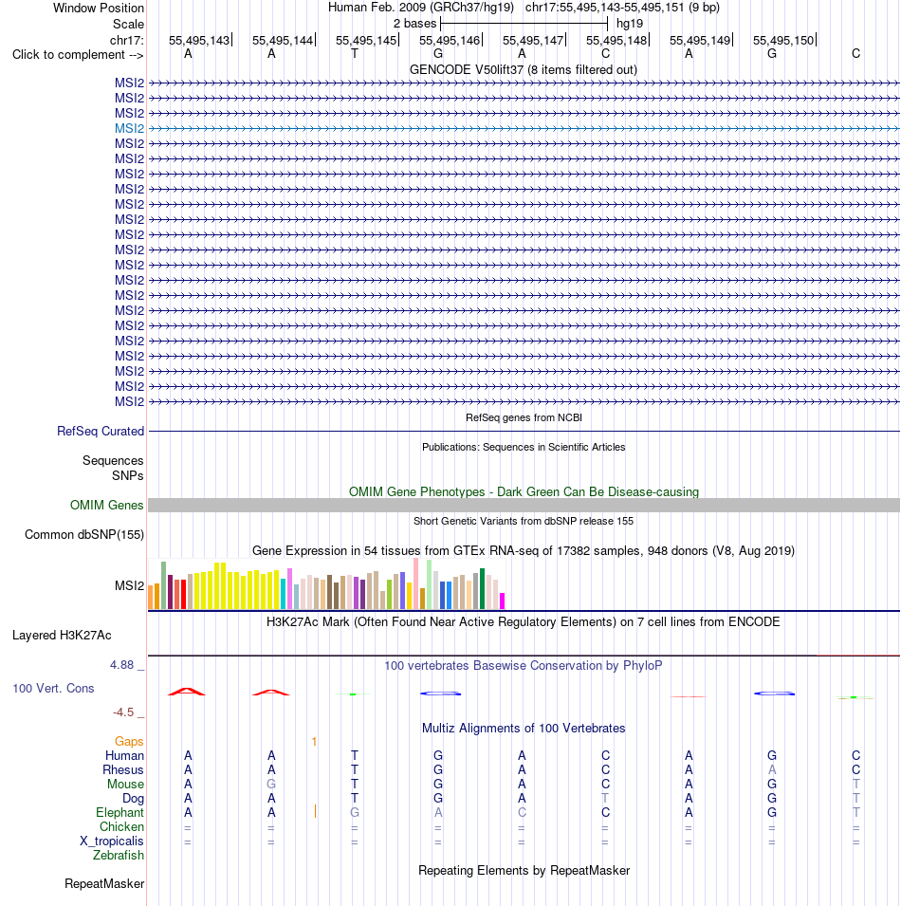Click the dark green bar in GTEx chart
Screen dimensions: 901x906
[x=482, y=589]
